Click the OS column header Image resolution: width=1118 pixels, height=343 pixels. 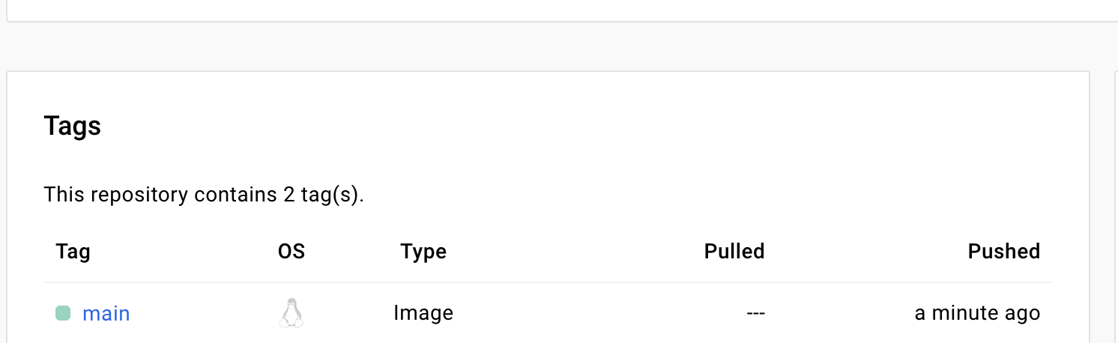(x=291, y=251)
